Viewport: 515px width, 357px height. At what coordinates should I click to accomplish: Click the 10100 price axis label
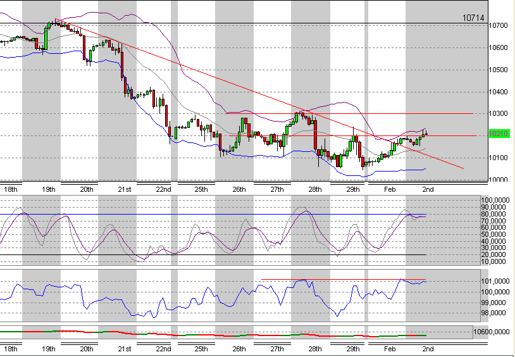point(499,158)
